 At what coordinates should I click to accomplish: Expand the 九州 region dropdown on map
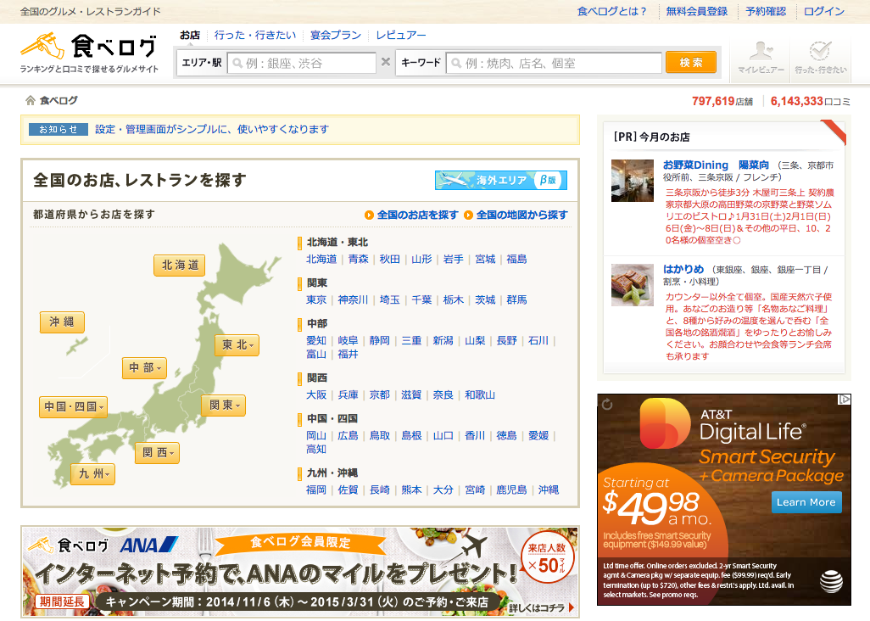click(93, 474)
